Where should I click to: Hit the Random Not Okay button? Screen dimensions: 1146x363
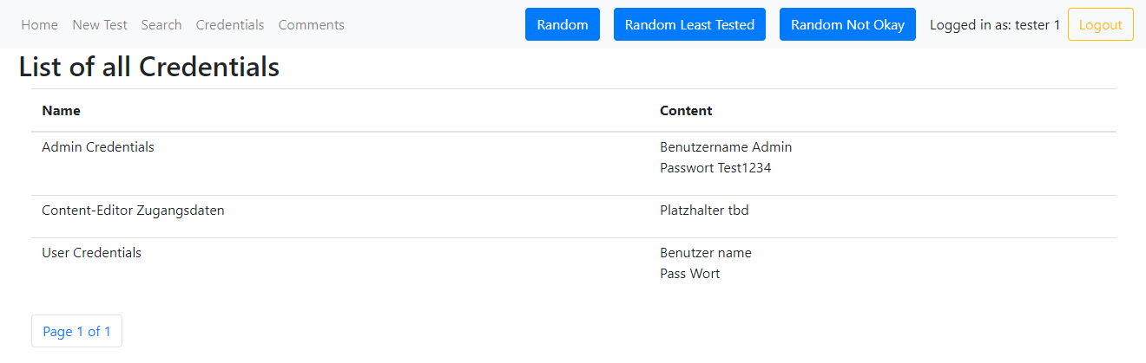(x=847, y=25)
